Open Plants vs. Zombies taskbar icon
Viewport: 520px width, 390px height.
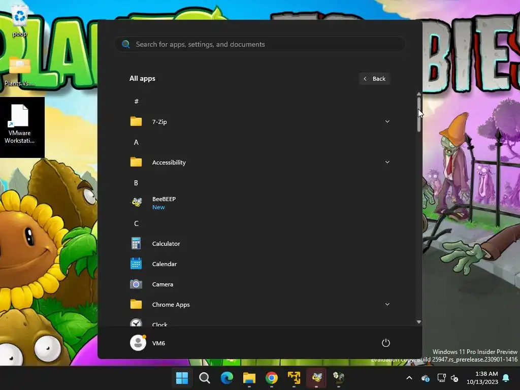pos(339,378)
